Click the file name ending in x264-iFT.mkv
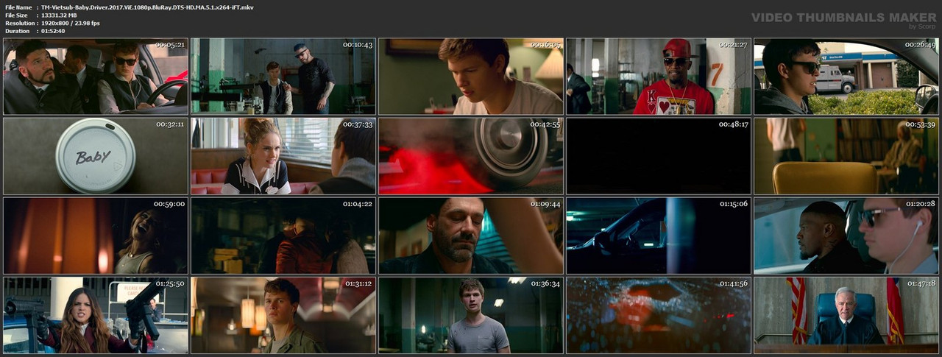The width and height of the screenshot is (942, 357). coord(148,7)
